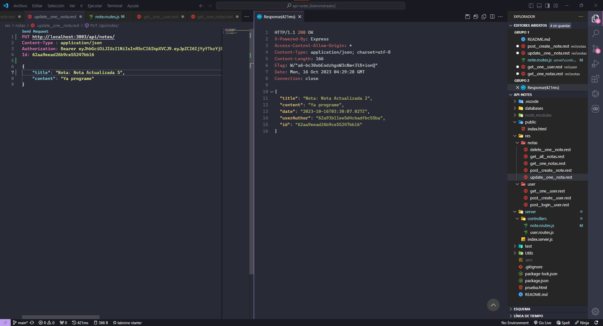This screenshot has width=603, height=326.
Task: Click Copy Response Body icon
Action: pos(484,17)
